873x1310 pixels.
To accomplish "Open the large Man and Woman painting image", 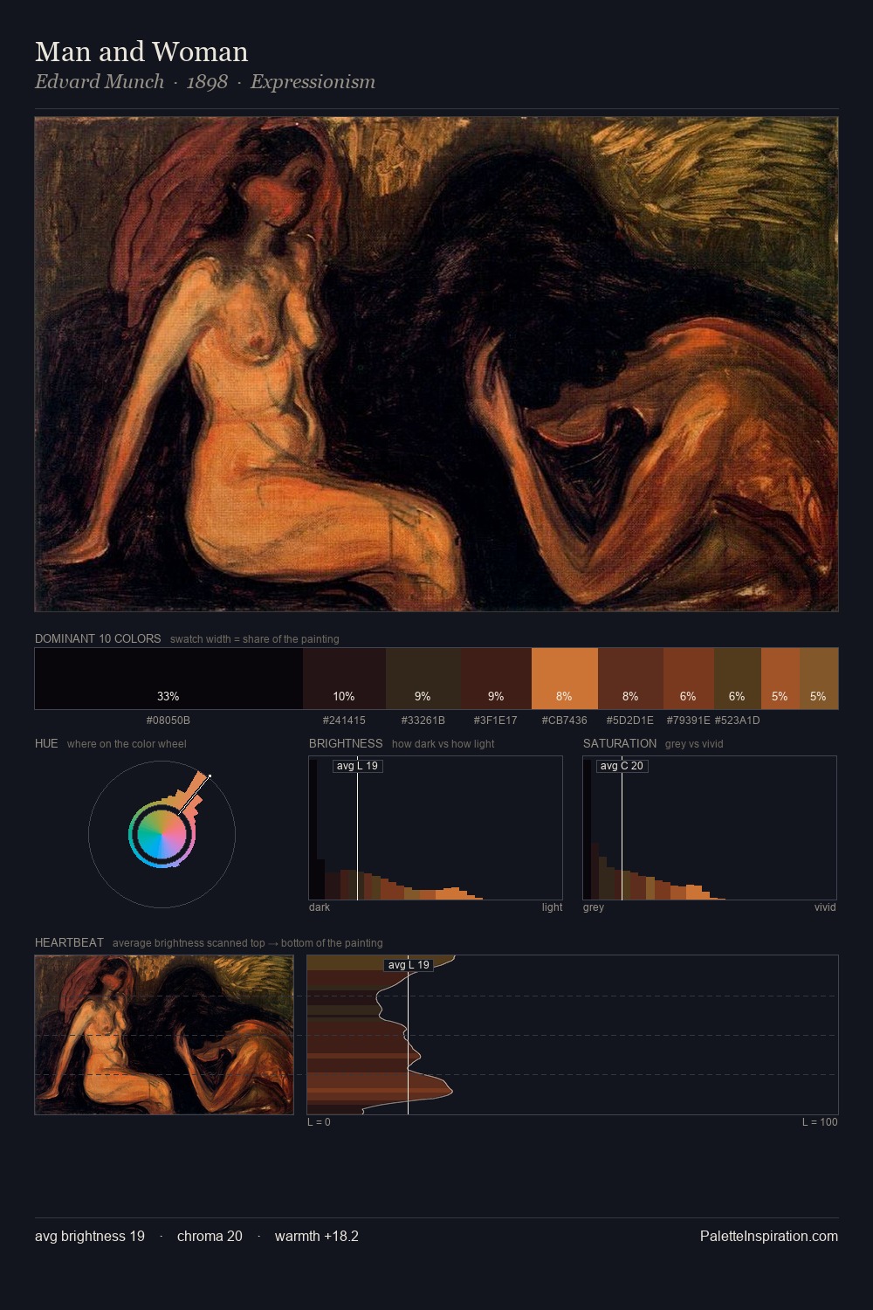I will pos(436,364).
